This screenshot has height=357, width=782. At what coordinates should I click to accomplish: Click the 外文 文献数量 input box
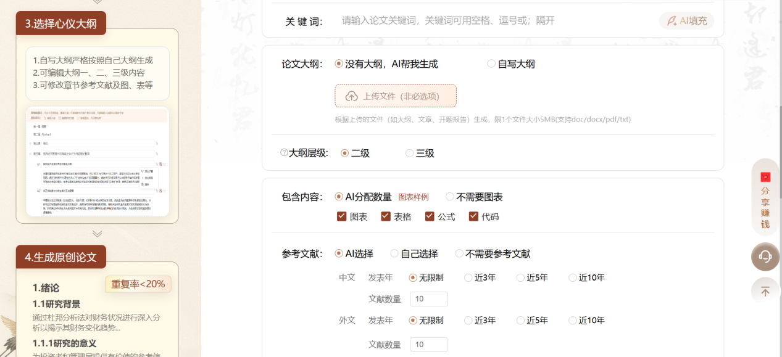click(429, 345)
